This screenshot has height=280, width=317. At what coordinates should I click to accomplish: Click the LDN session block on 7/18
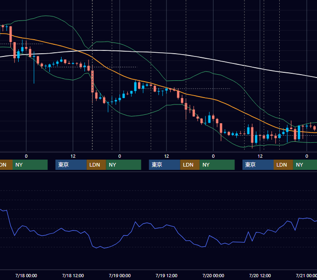96,165
